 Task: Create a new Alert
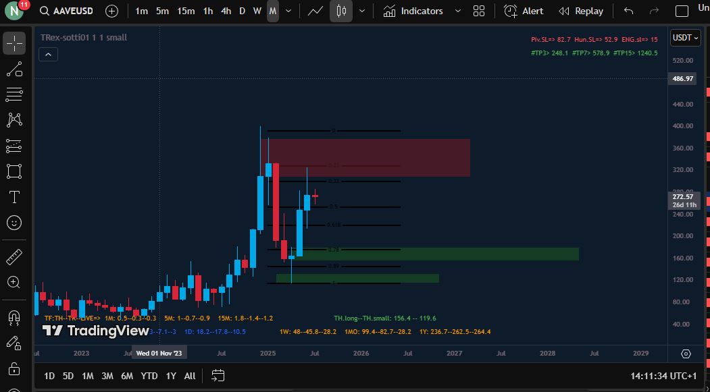524,11
